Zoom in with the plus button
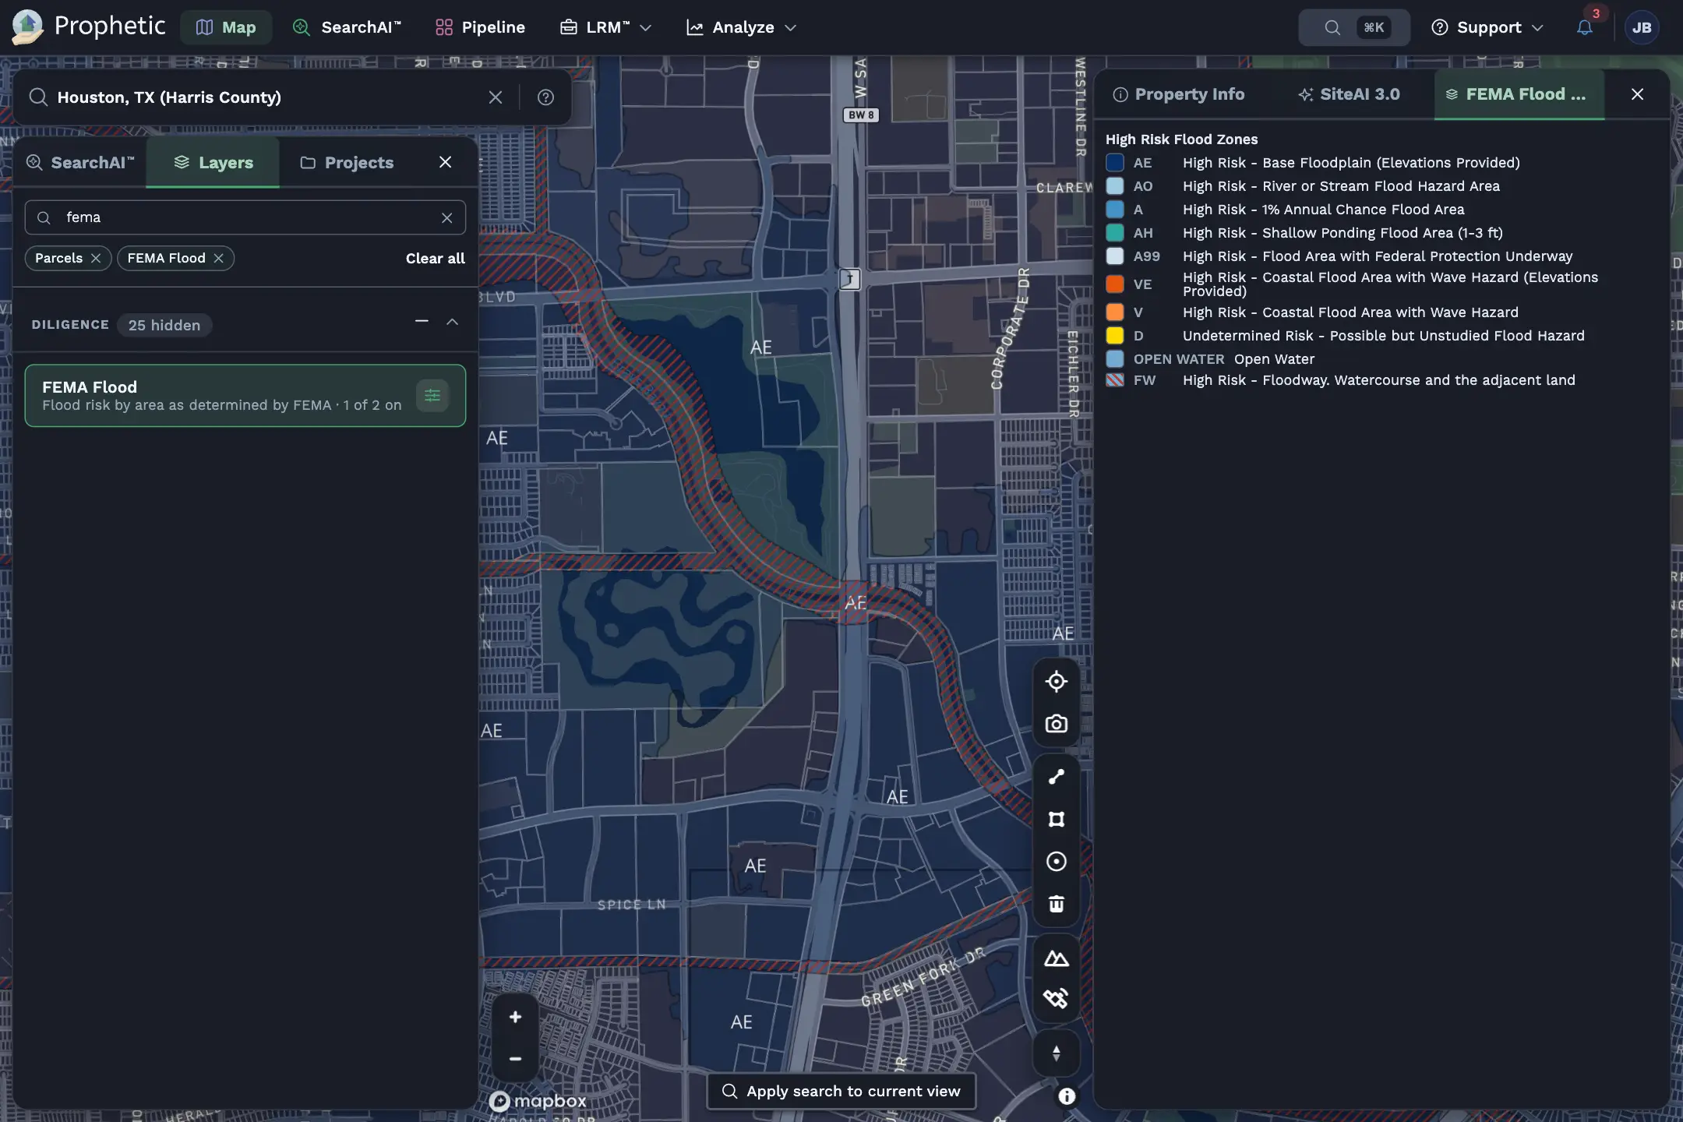Viewport: 1683px width, 1122px height. coord(515,1017)
